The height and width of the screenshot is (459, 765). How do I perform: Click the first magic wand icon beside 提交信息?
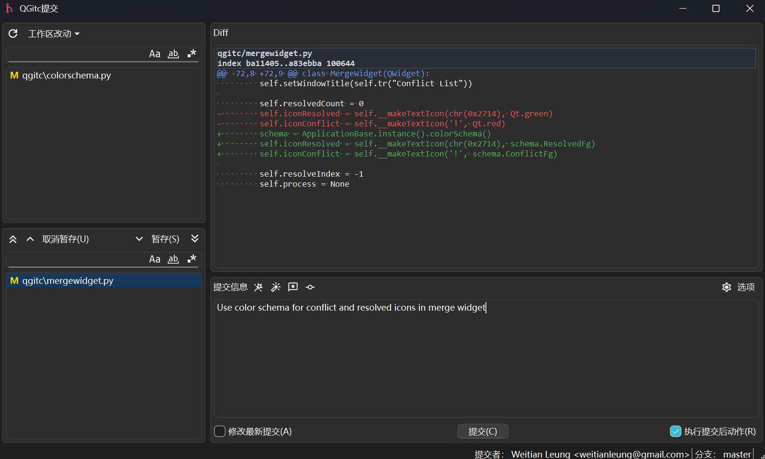tap(259, 287)
